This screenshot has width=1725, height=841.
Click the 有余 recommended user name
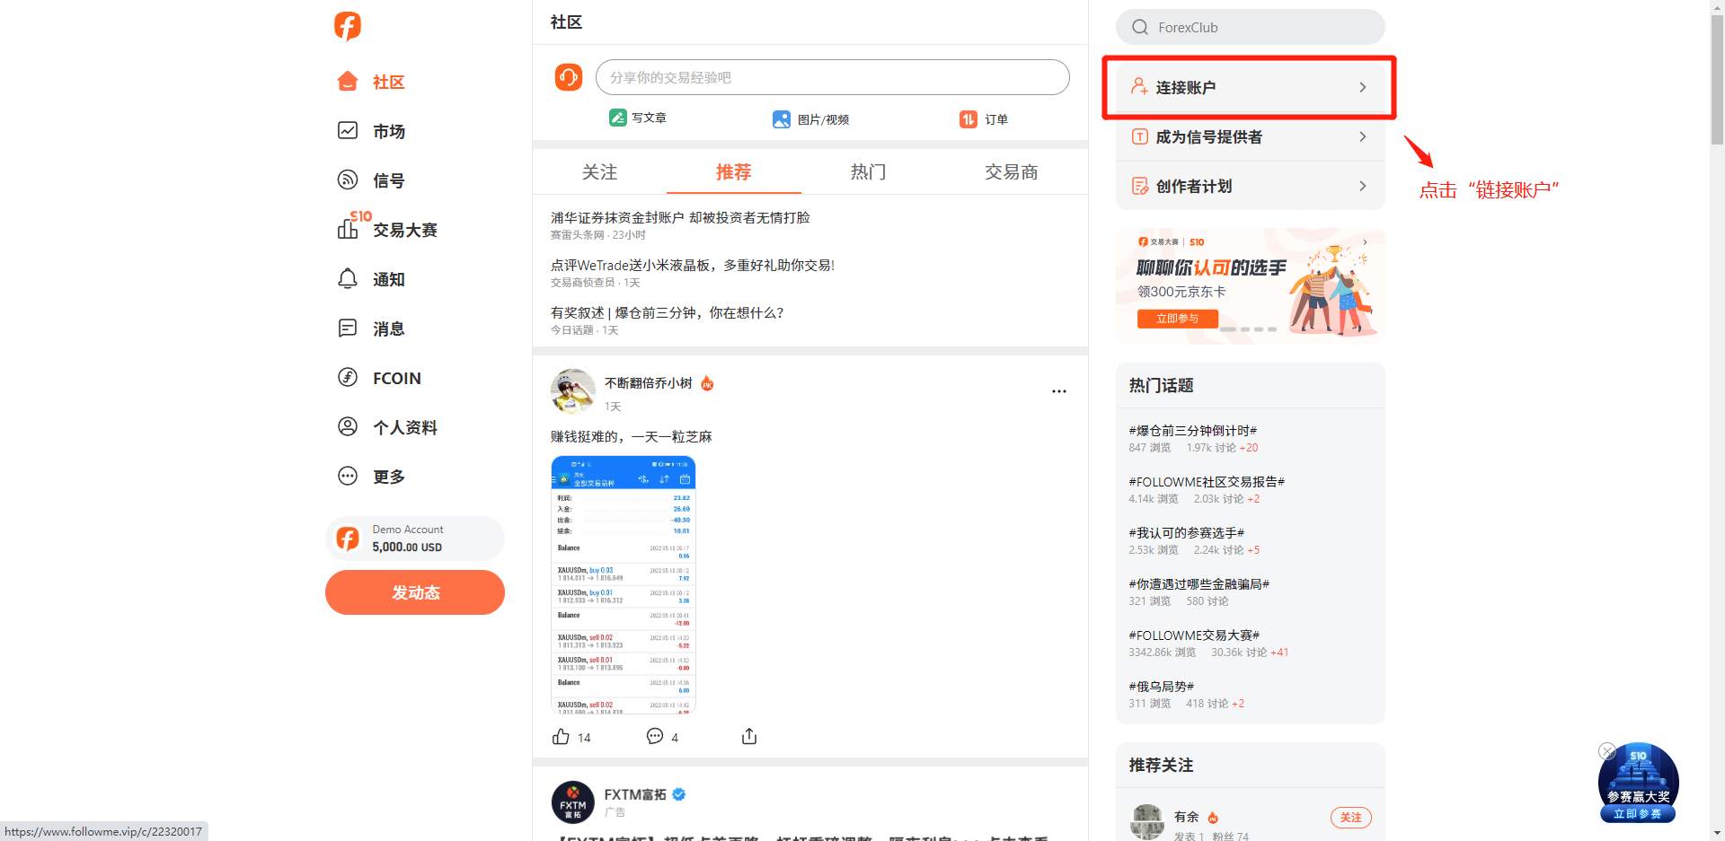pyautogui.click(x=1187, y=817)
